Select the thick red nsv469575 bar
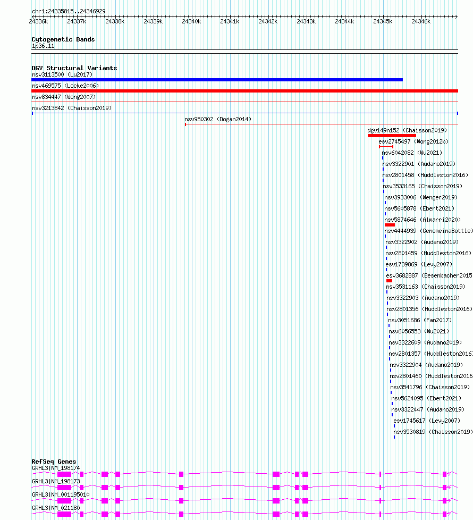This screenshot has width=473, height=520. coord(244,91)
